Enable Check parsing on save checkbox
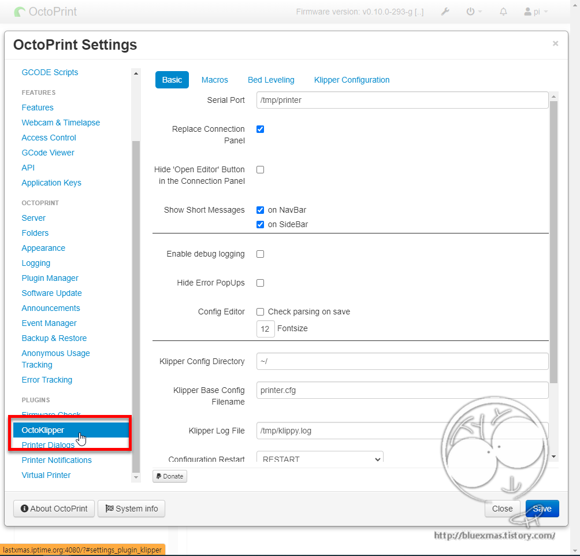The height and width of the screenshot is (556, 580). click(x=261, y=312)
